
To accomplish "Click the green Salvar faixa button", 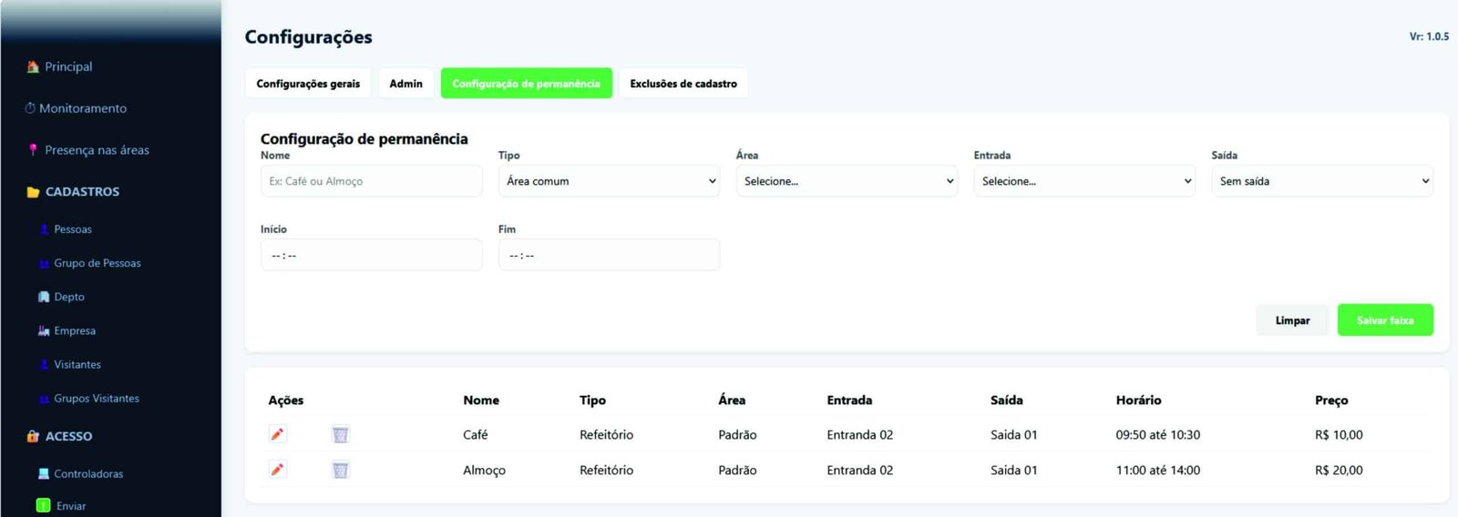I will coord(1385,319).
